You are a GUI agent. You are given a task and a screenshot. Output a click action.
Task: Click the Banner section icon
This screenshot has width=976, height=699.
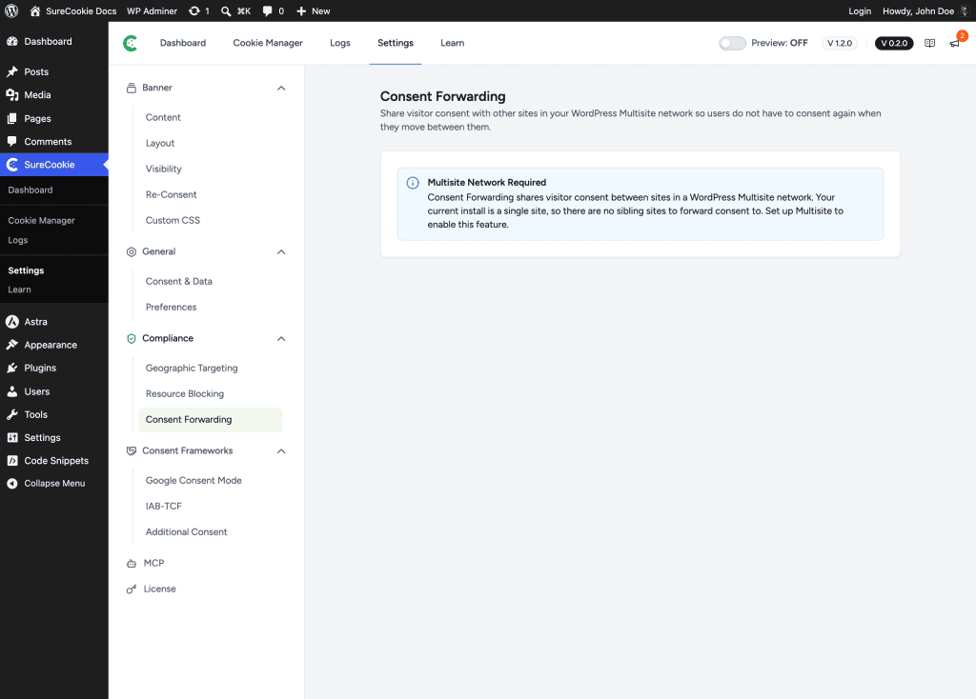click(132, 88)
